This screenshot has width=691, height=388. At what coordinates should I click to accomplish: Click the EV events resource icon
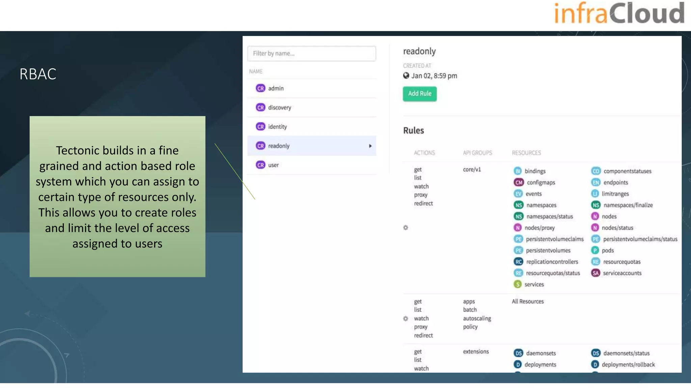[x=518, y=194]
